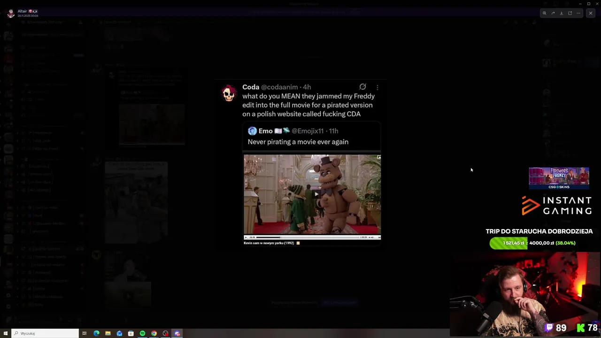Click the CSGO Skins Firework Frenzy banner
Screen dimensions: 601x338
click(559, 178)
